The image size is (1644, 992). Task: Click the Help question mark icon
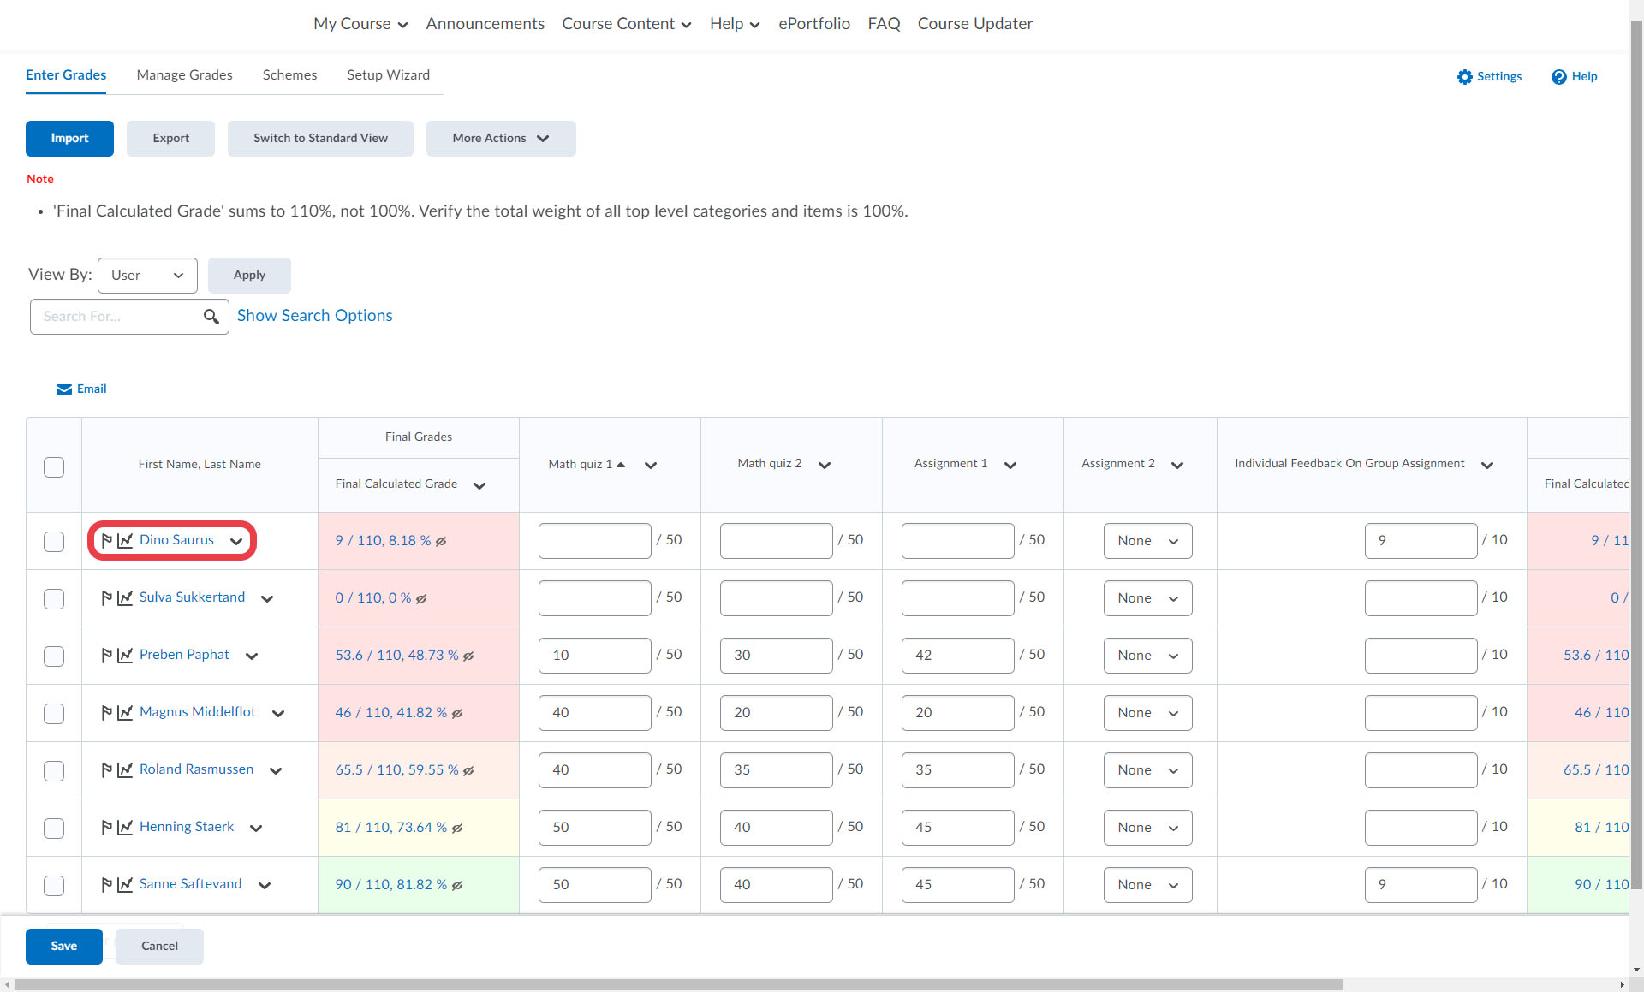(x=1558, y=77)
